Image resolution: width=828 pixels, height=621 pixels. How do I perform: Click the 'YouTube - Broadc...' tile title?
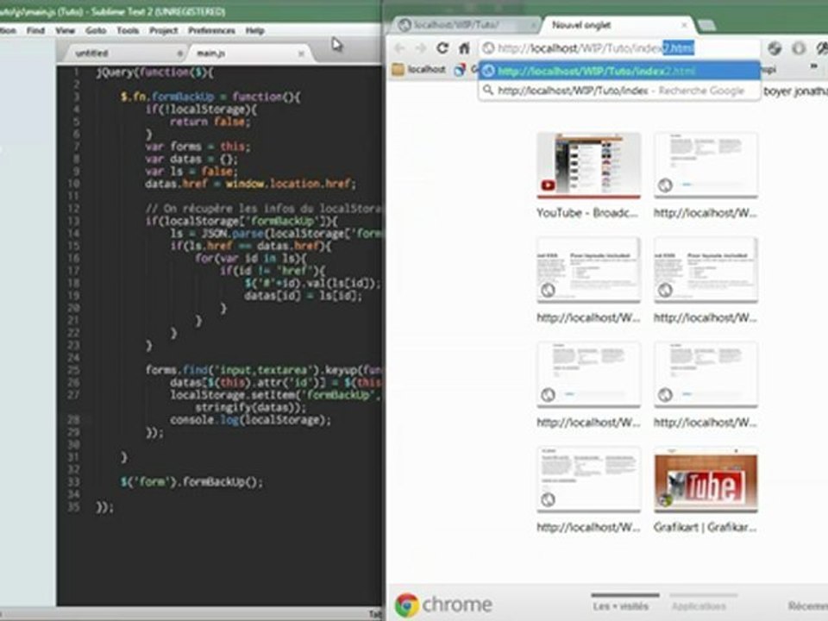[x=587, y=213]
